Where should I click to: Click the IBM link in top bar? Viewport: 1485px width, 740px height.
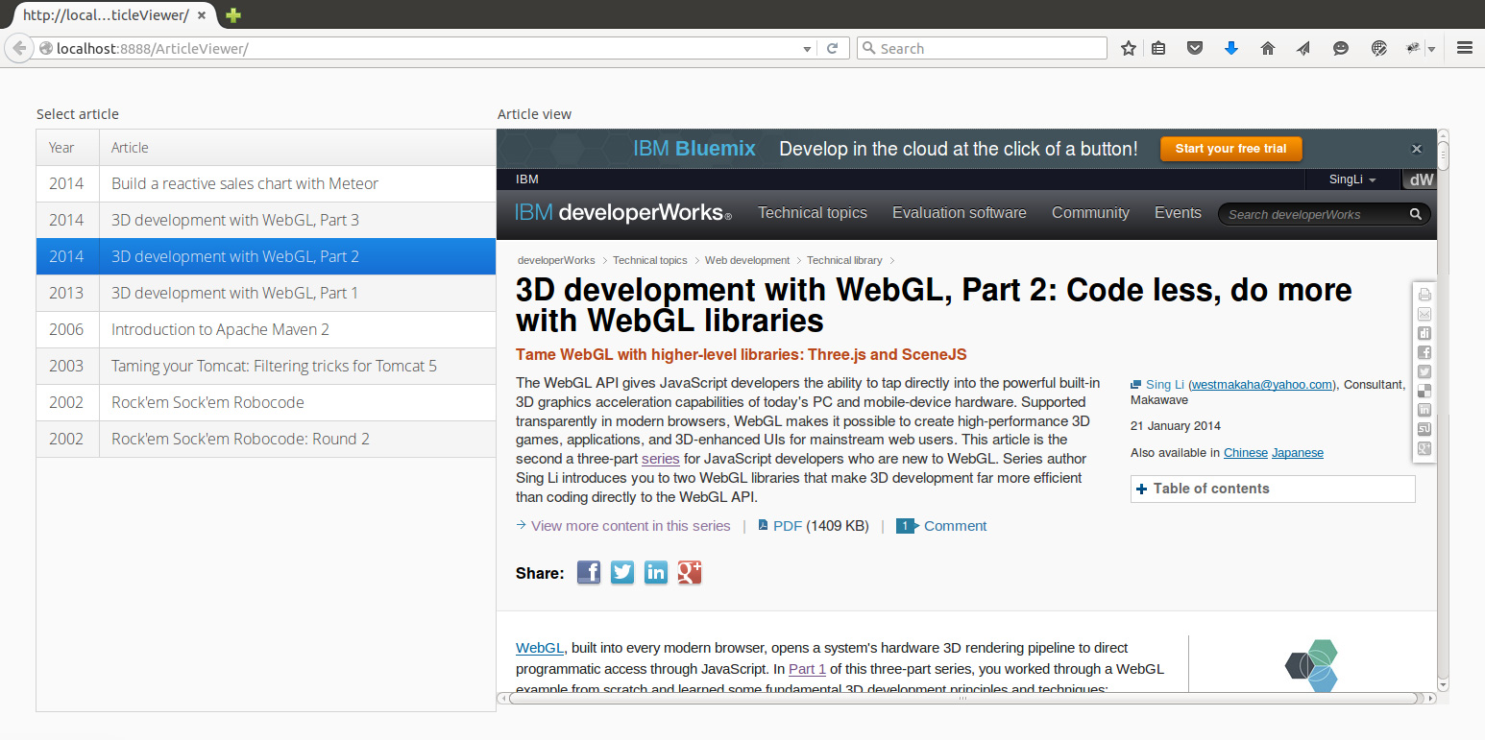pos(527,179)
